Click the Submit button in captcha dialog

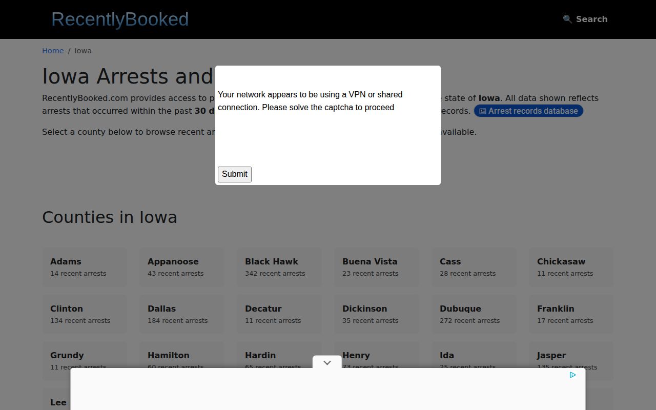(x=235, y=174)
